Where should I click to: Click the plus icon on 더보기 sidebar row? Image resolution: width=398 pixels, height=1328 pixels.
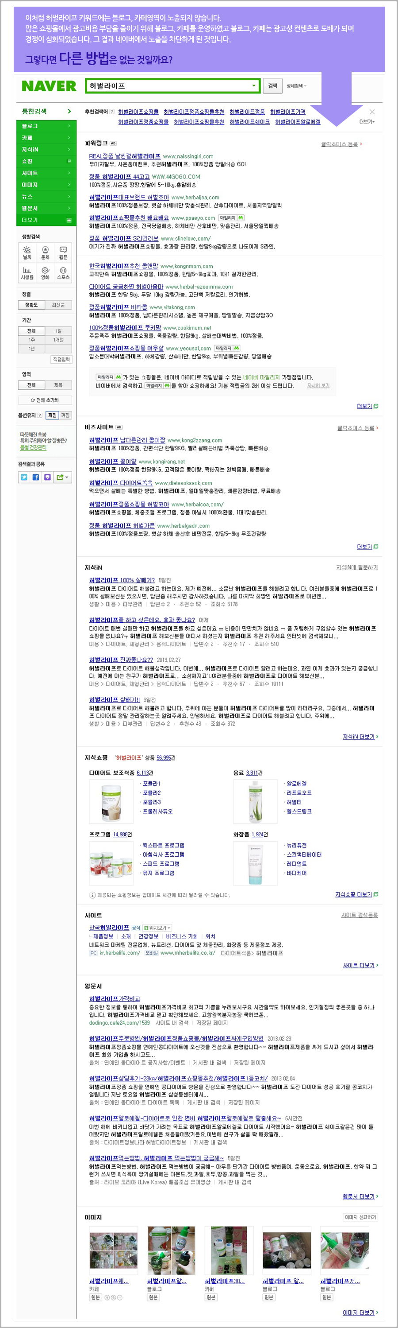(69, 220)
